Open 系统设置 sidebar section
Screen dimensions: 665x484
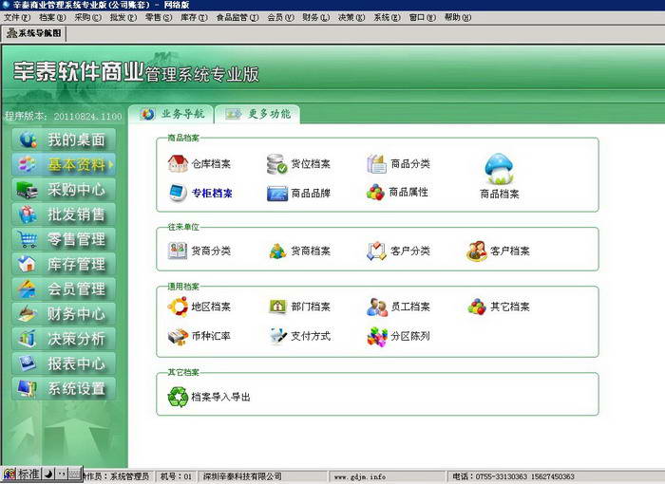click(x=64, y=389)
